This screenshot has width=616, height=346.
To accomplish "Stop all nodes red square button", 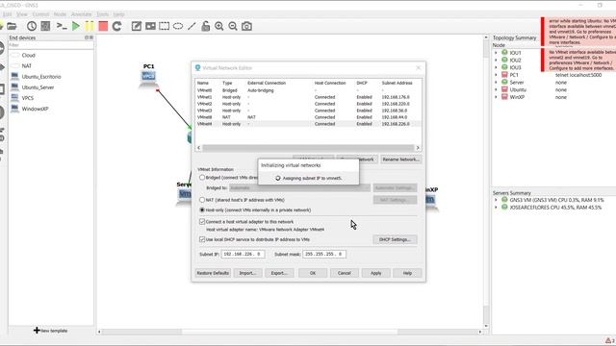I will (103, 26).
